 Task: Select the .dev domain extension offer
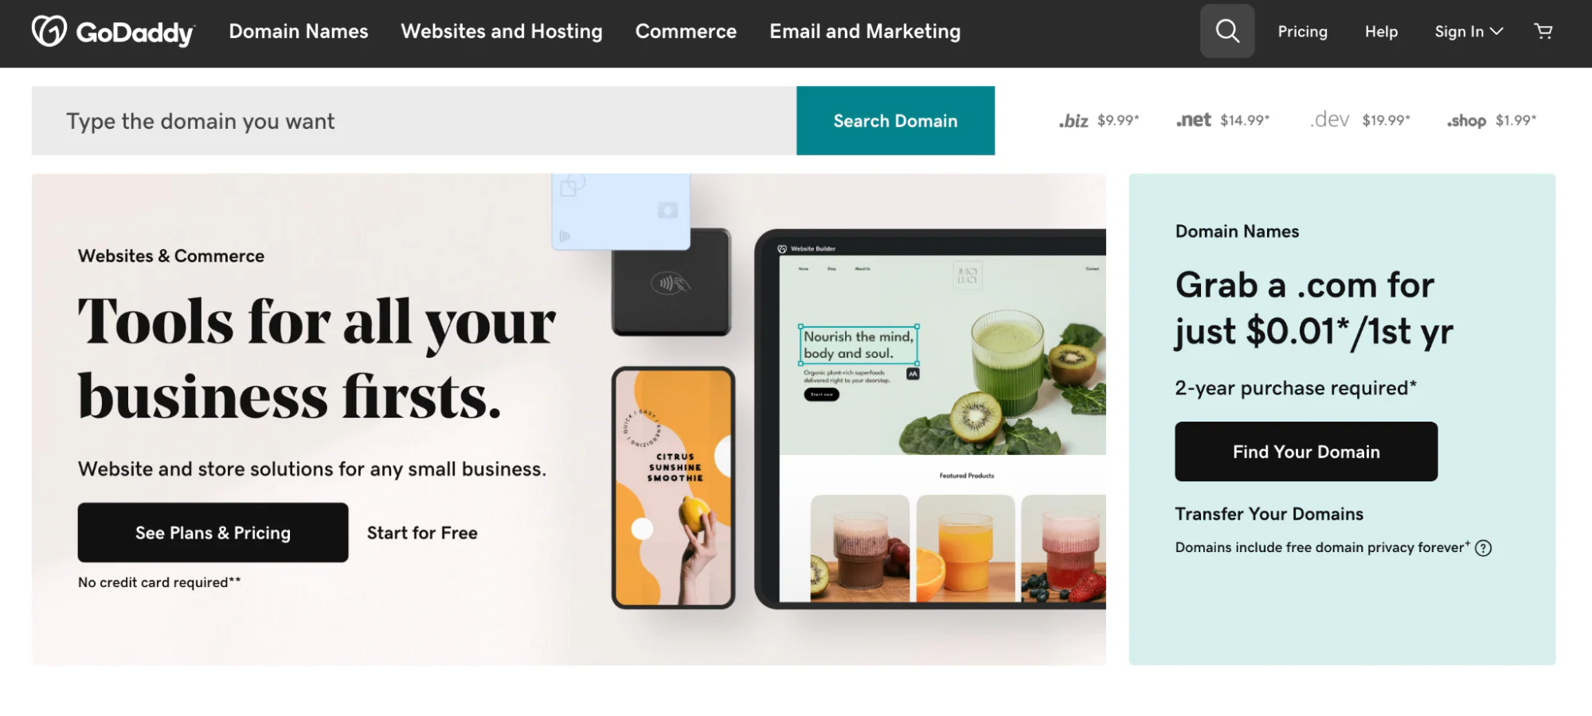(x=1360, y=120)
